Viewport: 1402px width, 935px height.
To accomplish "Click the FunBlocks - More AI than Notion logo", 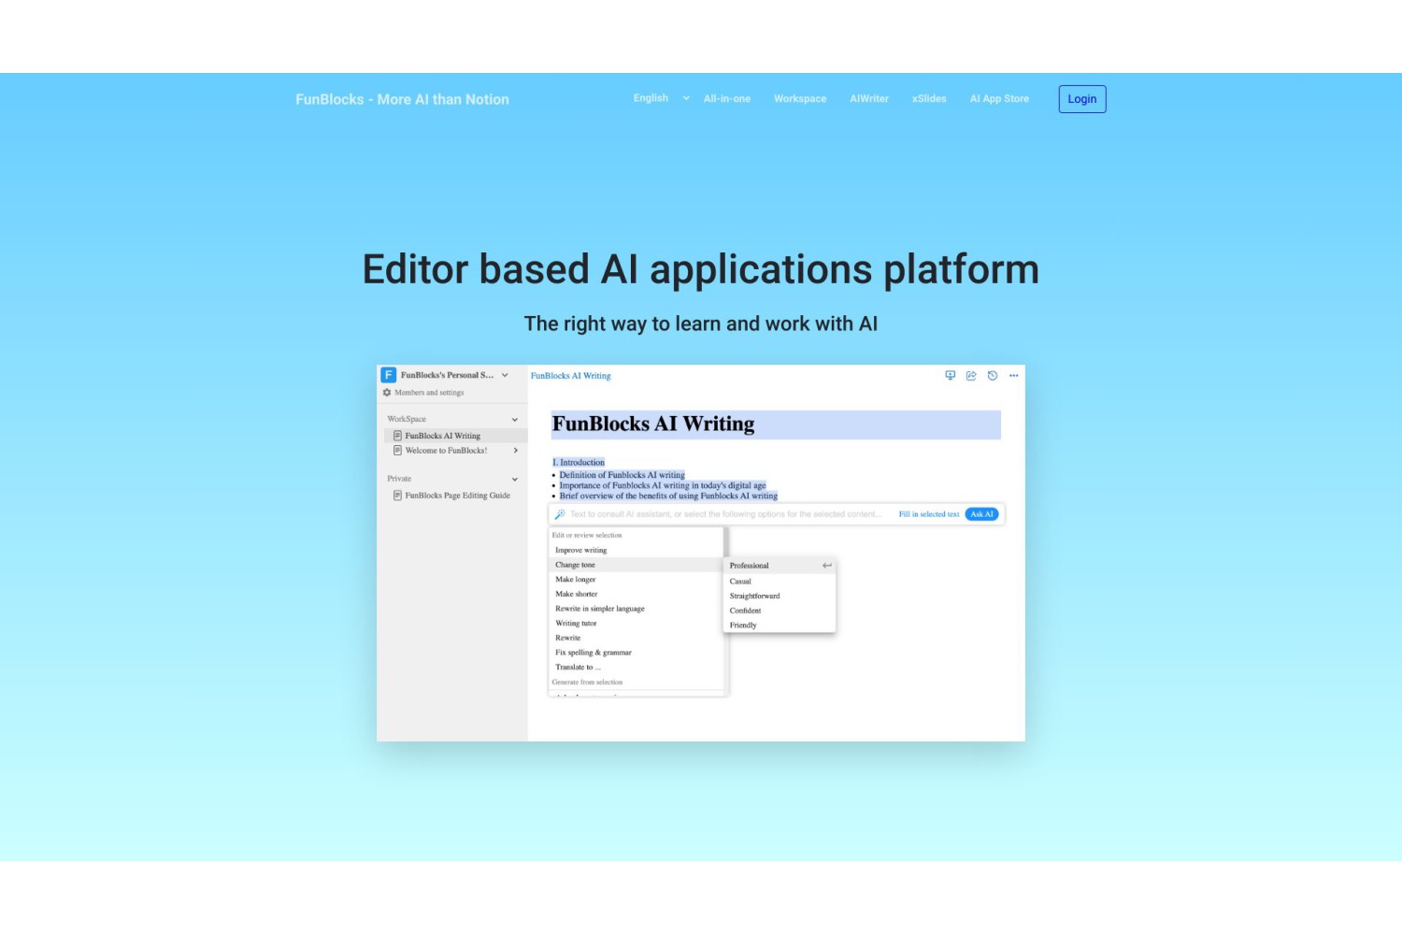I will pos(402,99).
